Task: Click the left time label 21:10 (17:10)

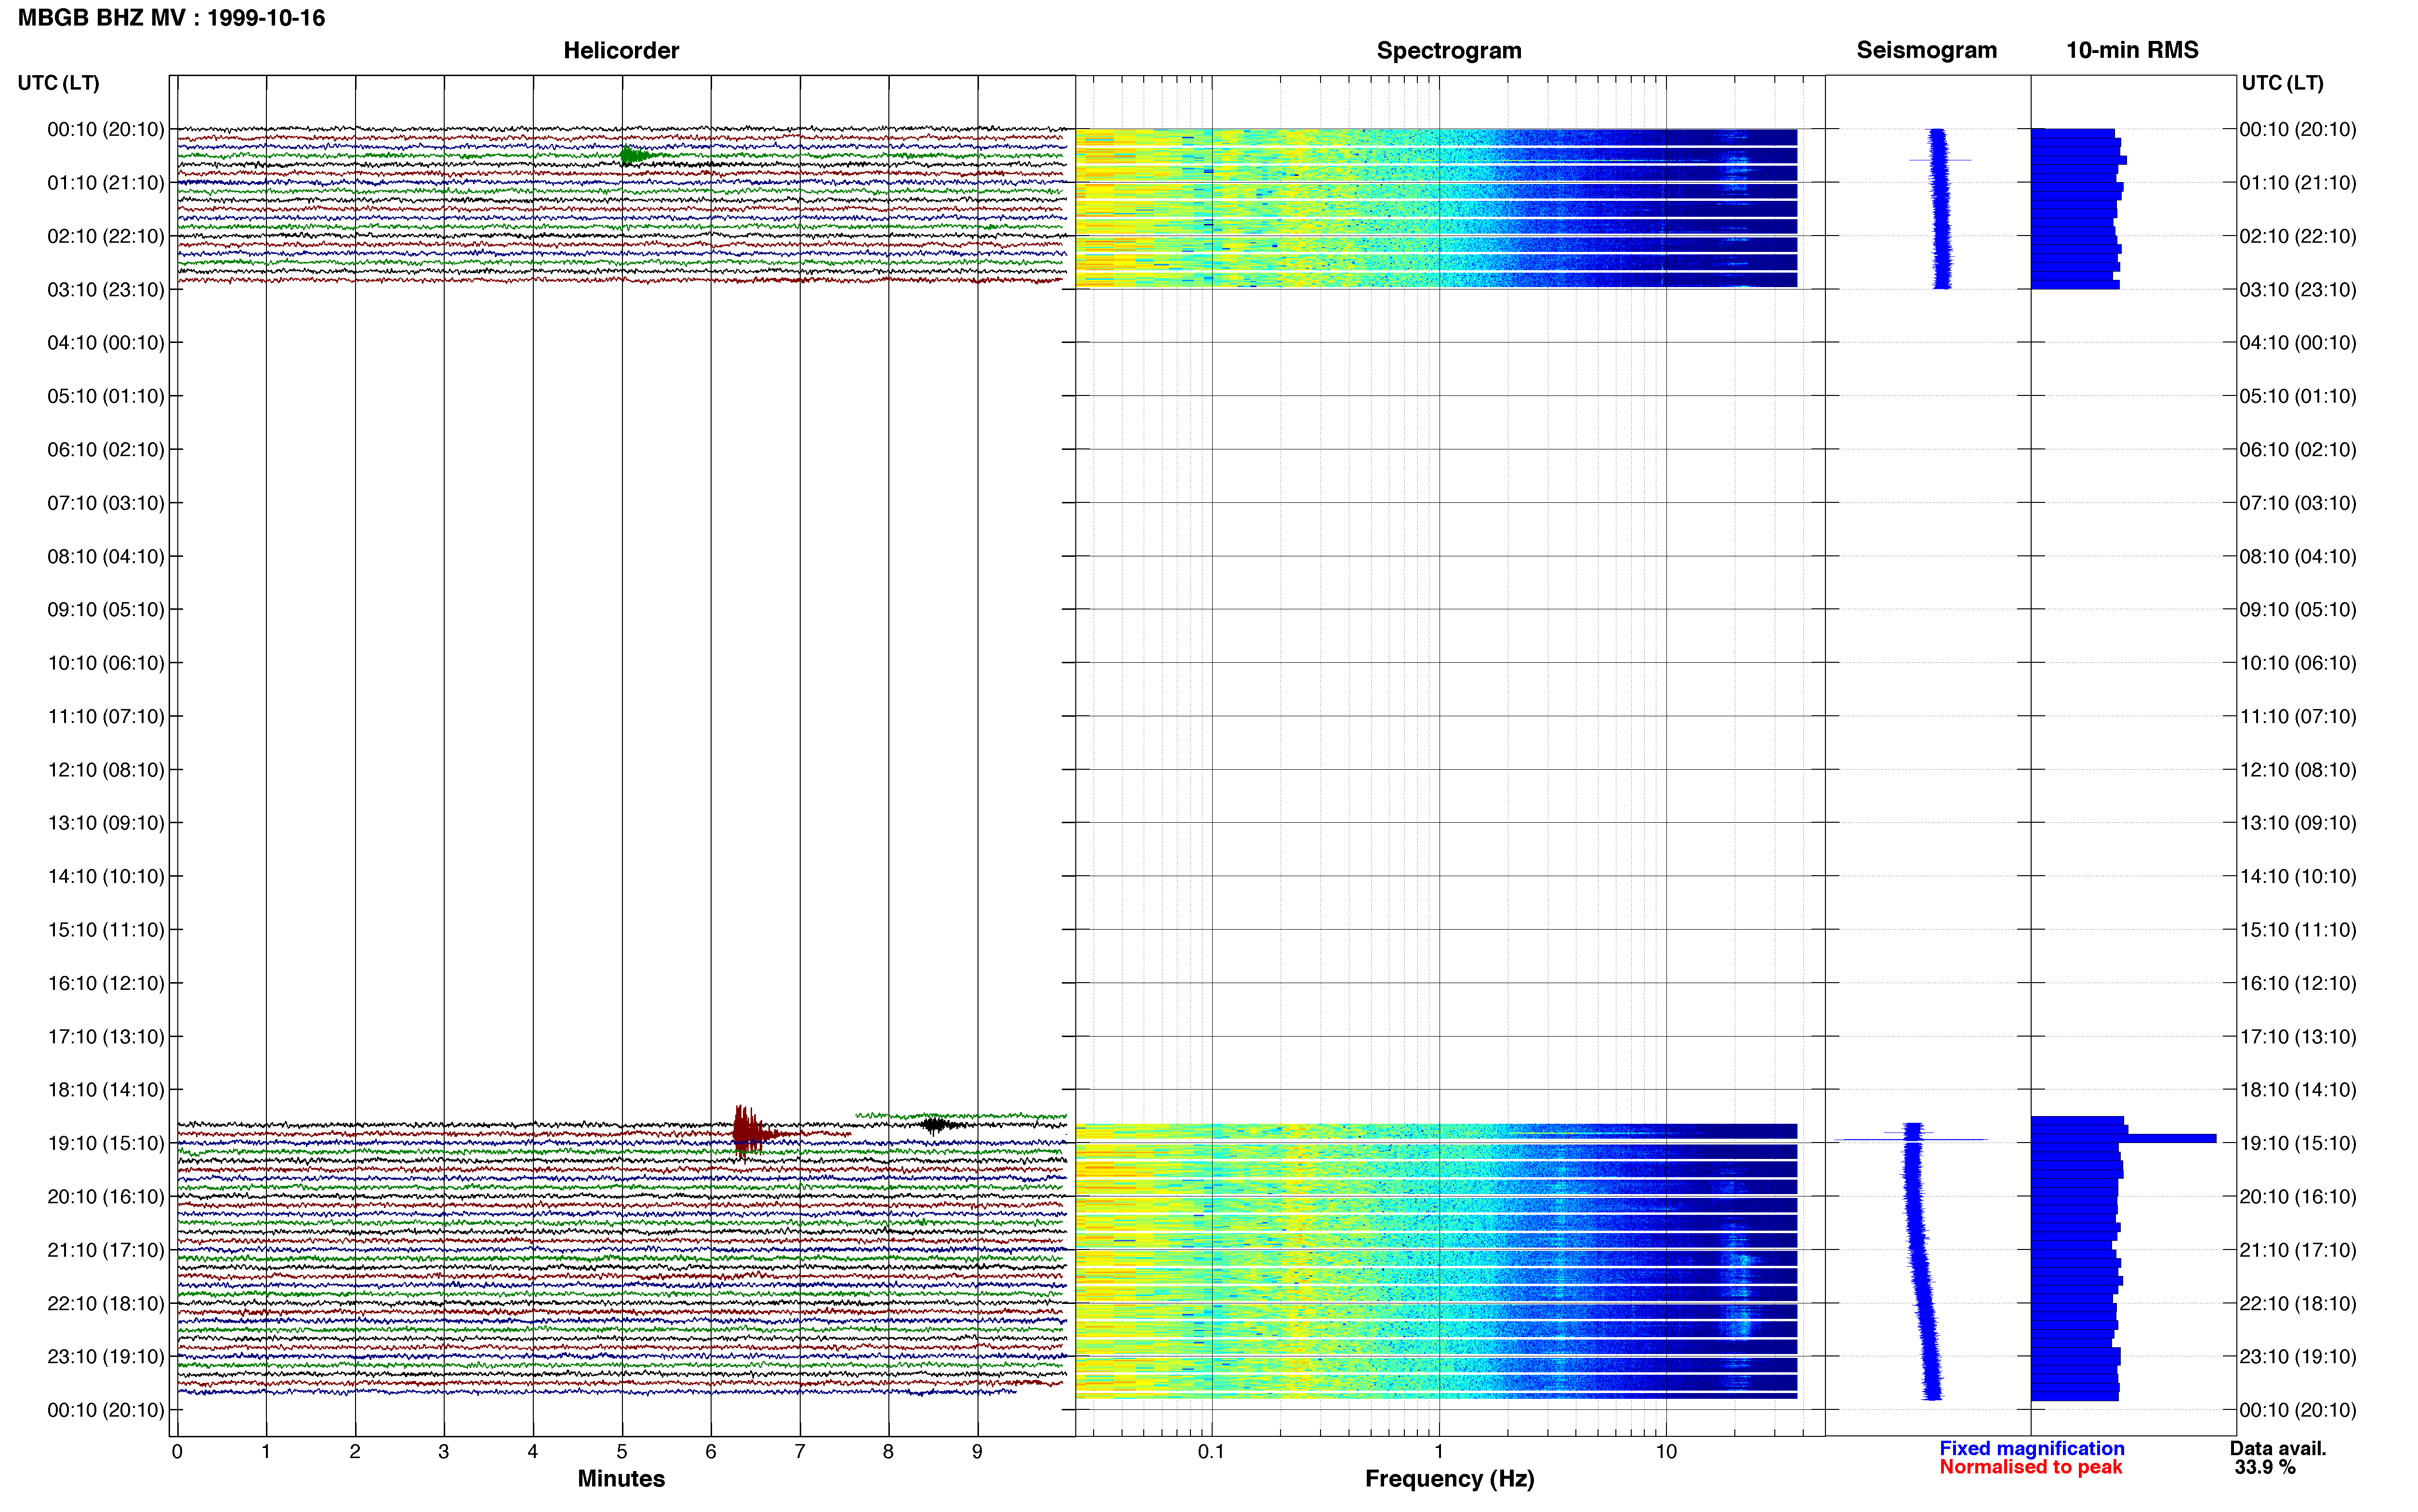Action: tap(105, 1250)
